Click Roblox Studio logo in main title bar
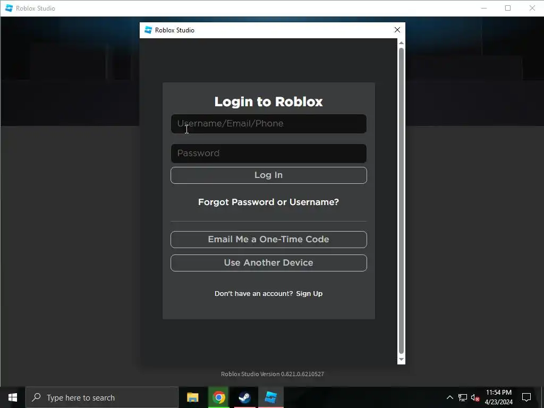This screenshot has width=544, height=408. coord(9,8)
